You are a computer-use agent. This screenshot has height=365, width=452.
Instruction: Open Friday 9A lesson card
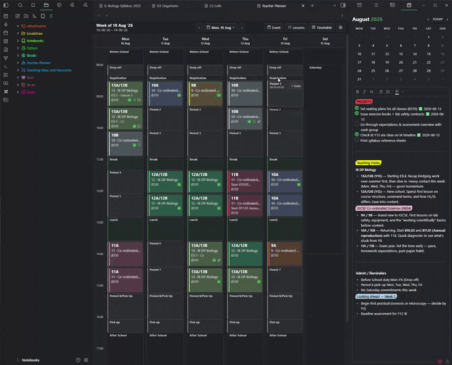[x=285, y=253]
